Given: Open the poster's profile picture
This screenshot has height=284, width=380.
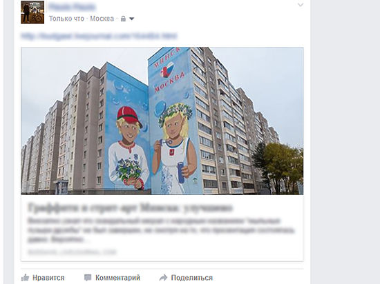Looking at the screenshot, I should tap(32, 12).
